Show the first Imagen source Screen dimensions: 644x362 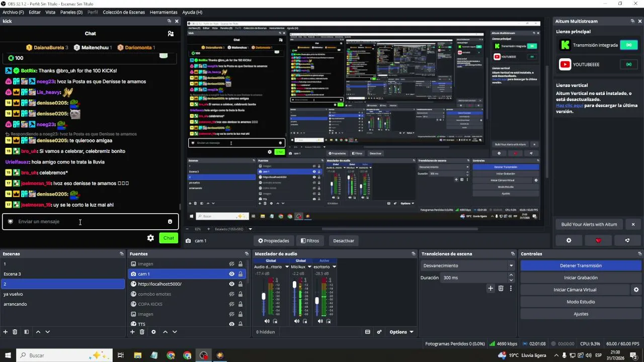pyautogui.click(x=232, y=264)
